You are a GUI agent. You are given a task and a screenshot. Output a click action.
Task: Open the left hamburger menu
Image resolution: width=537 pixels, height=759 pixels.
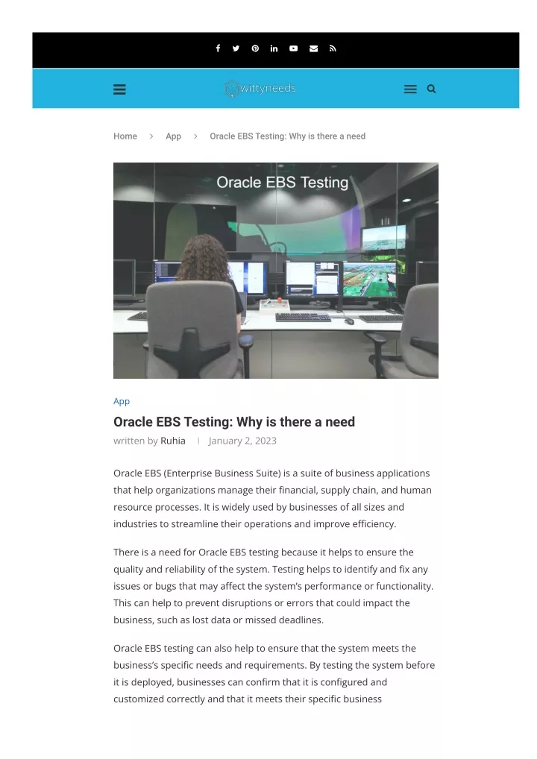click(x=119, y=89)
